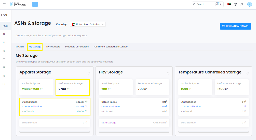Click Extra Storage label in Temperature card
256x140 pixels.
pos(188,123)
